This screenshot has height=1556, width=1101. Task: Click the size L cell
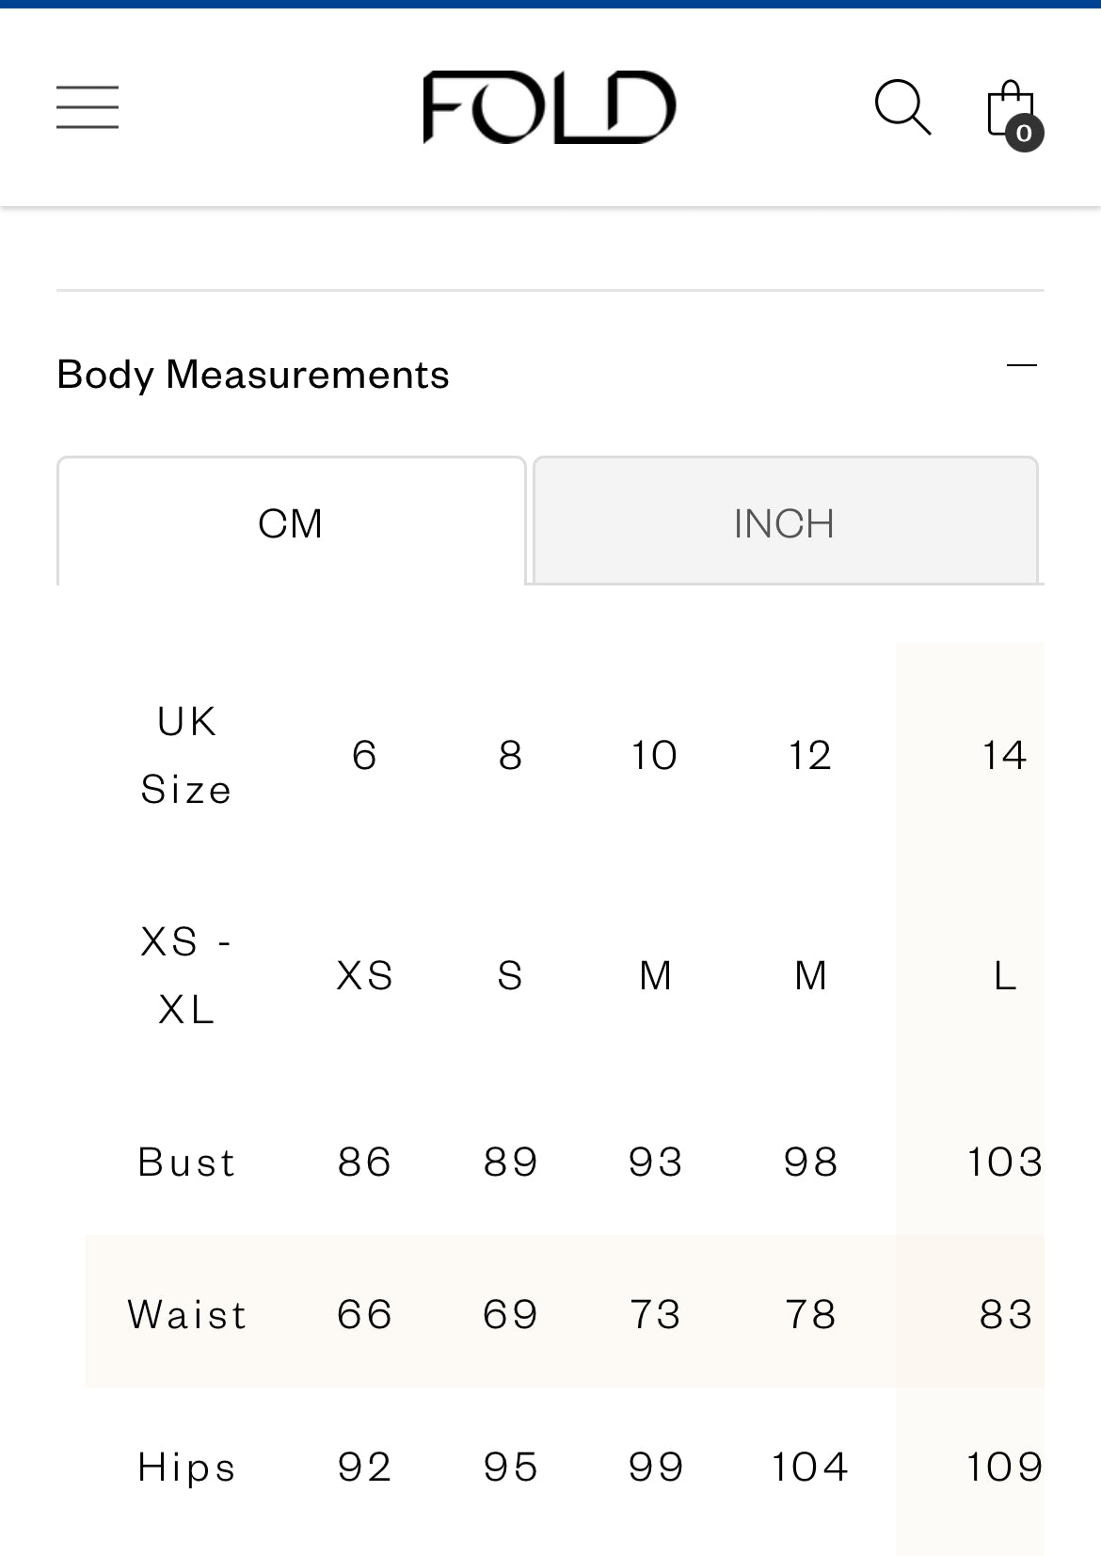[1004, 975]
